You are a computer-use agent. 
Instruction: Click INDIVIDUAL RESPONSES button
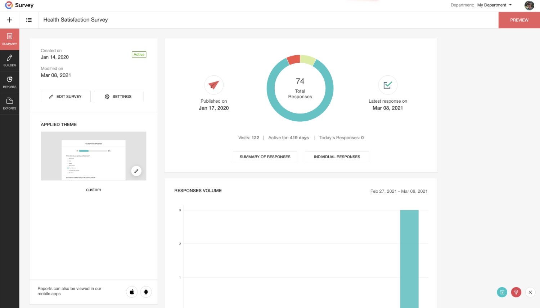coord(337,157)
